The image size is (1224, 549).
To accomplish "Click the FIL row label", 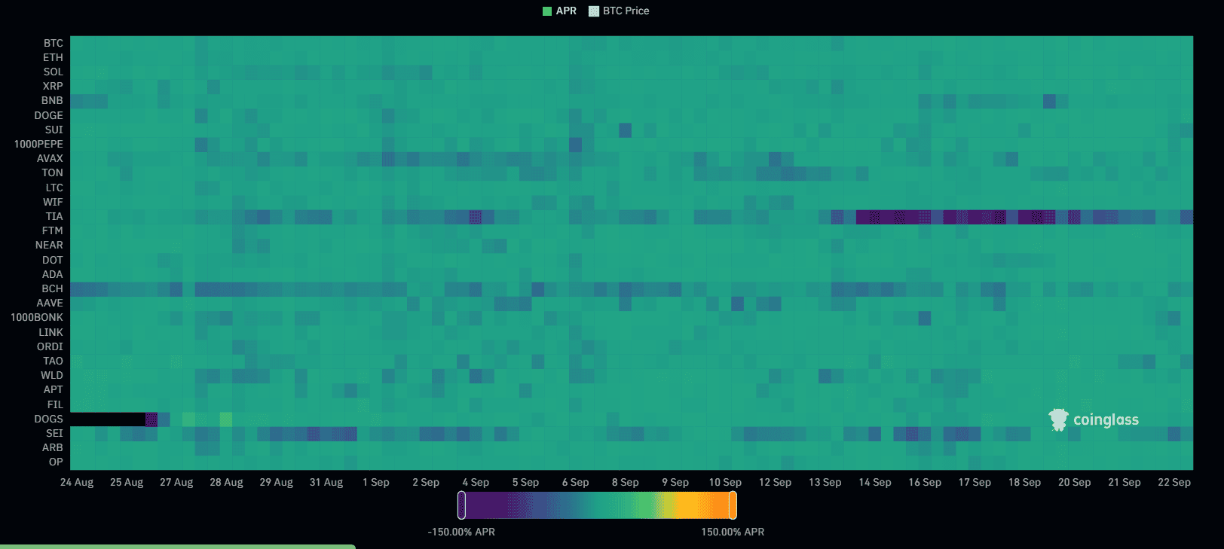I will [55, 404].
